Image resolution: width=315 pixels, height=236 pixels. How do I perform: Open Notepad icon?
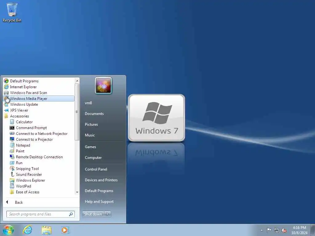tap(12, 145)
